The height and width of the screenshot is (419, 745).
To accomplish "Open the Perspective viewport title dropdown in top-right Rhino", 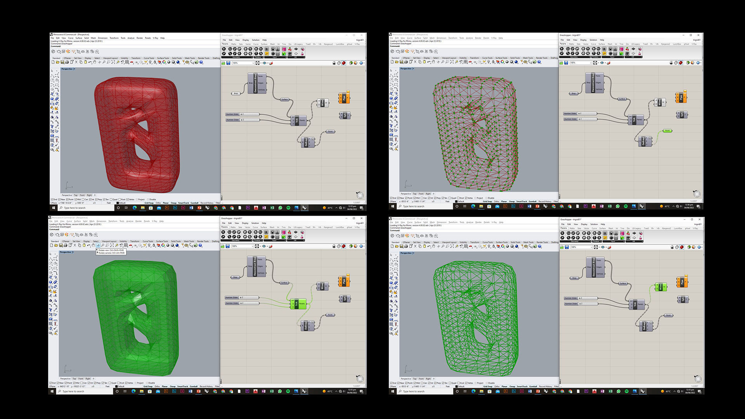I will point(414,69).
